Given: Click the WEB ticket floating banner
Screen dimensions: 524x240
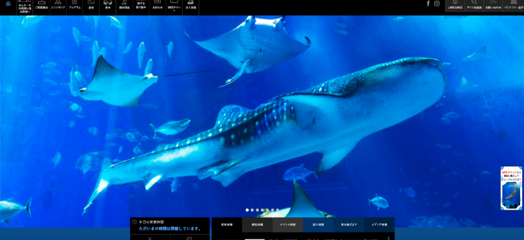Looking at the screenshot, I should coord(511,188).
